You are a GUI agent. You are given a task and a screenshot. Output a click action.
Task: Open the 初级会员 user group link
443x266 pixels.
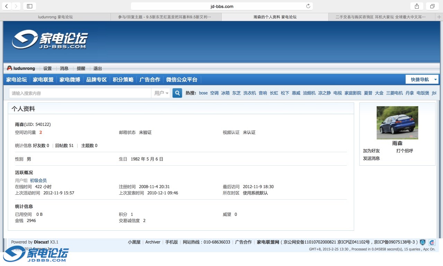pyautogui.click(x=38, y=180)
